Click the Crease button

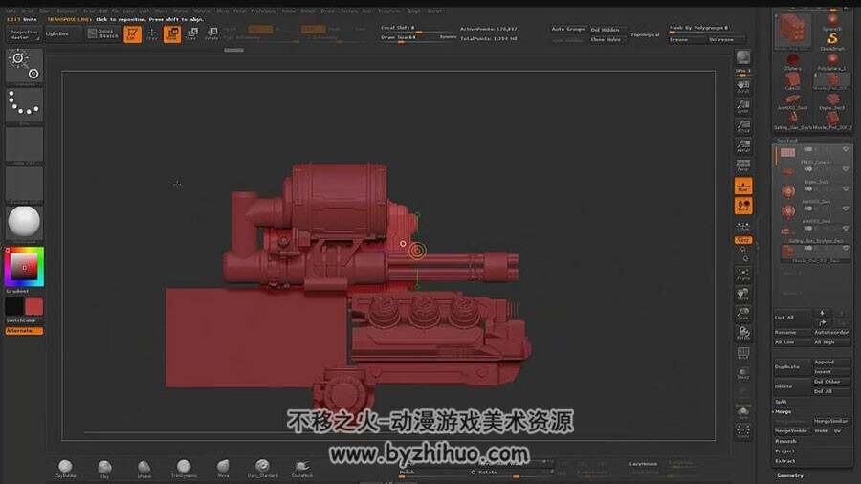coord(686,40)
